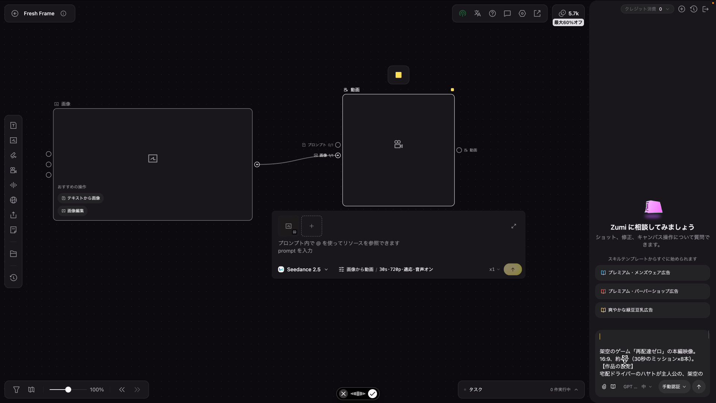Viewport: 716px width, 403px height.
Task: Expand the タスク panel chevron
Action: click(x=576, y=390)
